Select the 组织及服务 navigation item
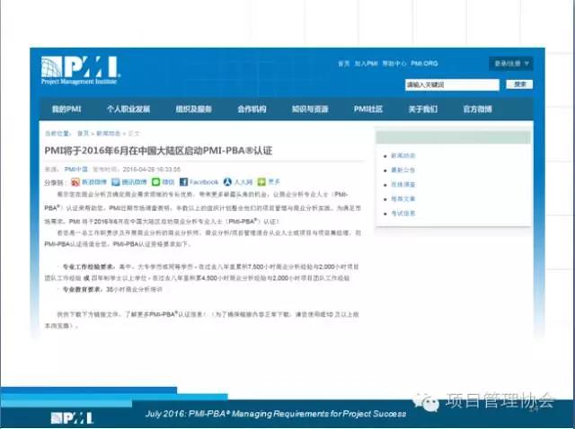Viewport: 575px width, 429px height. (x=194, y=109)
